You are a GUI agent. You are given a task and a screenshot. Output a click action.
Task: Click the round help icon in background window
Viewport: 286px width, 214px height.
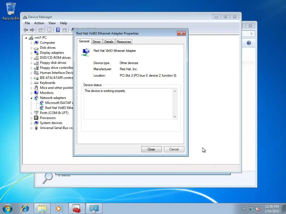tap(249, 43)
